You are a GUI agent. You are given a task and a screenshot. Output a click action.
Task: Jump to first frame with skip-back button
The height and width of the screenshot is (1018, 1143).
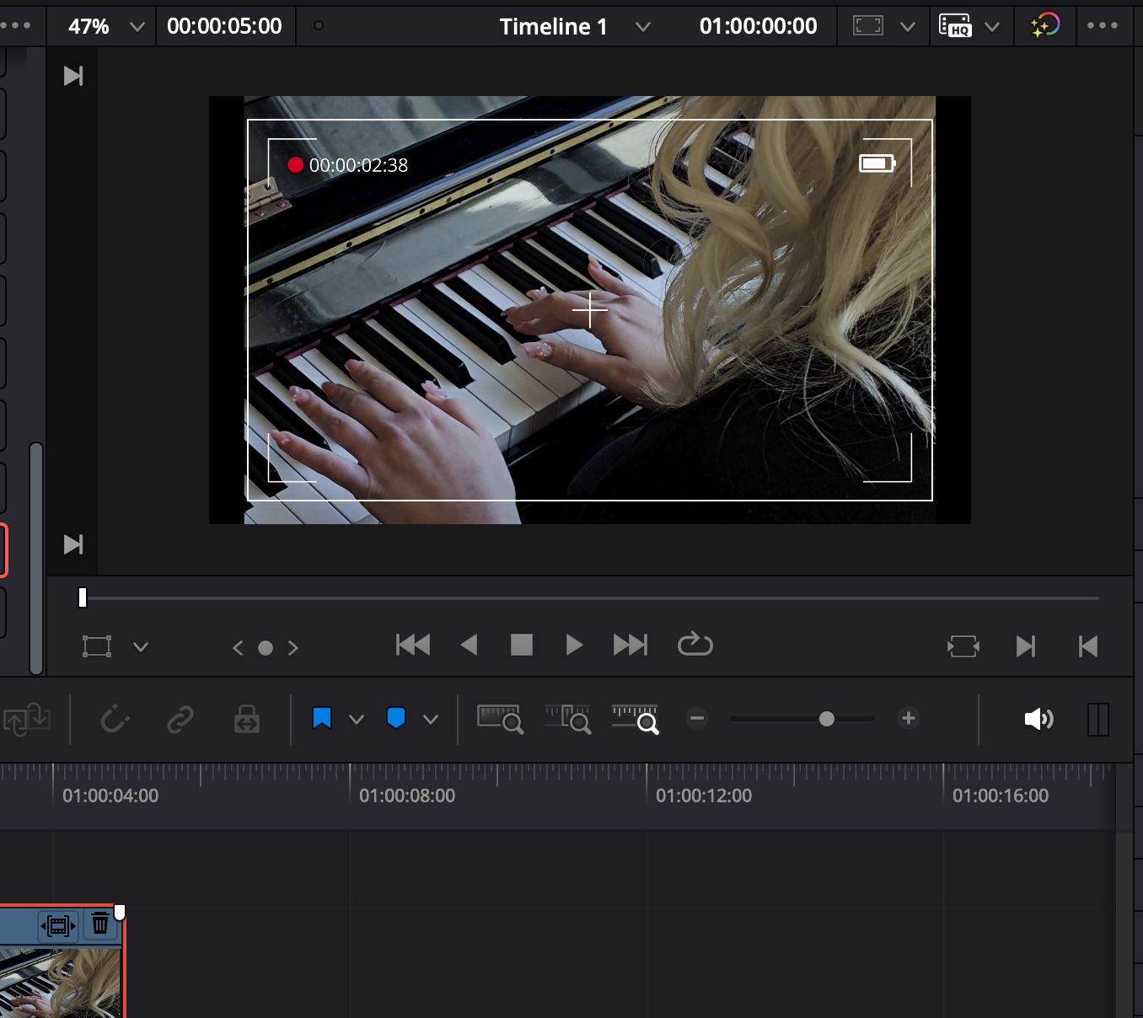pos(413,646)
